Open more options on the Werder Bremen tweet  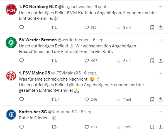coord(160,40)
